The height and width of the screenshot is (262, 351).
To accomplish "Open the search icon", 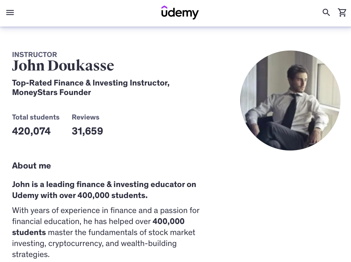I will pyautogui.click(x=326, y=12).
